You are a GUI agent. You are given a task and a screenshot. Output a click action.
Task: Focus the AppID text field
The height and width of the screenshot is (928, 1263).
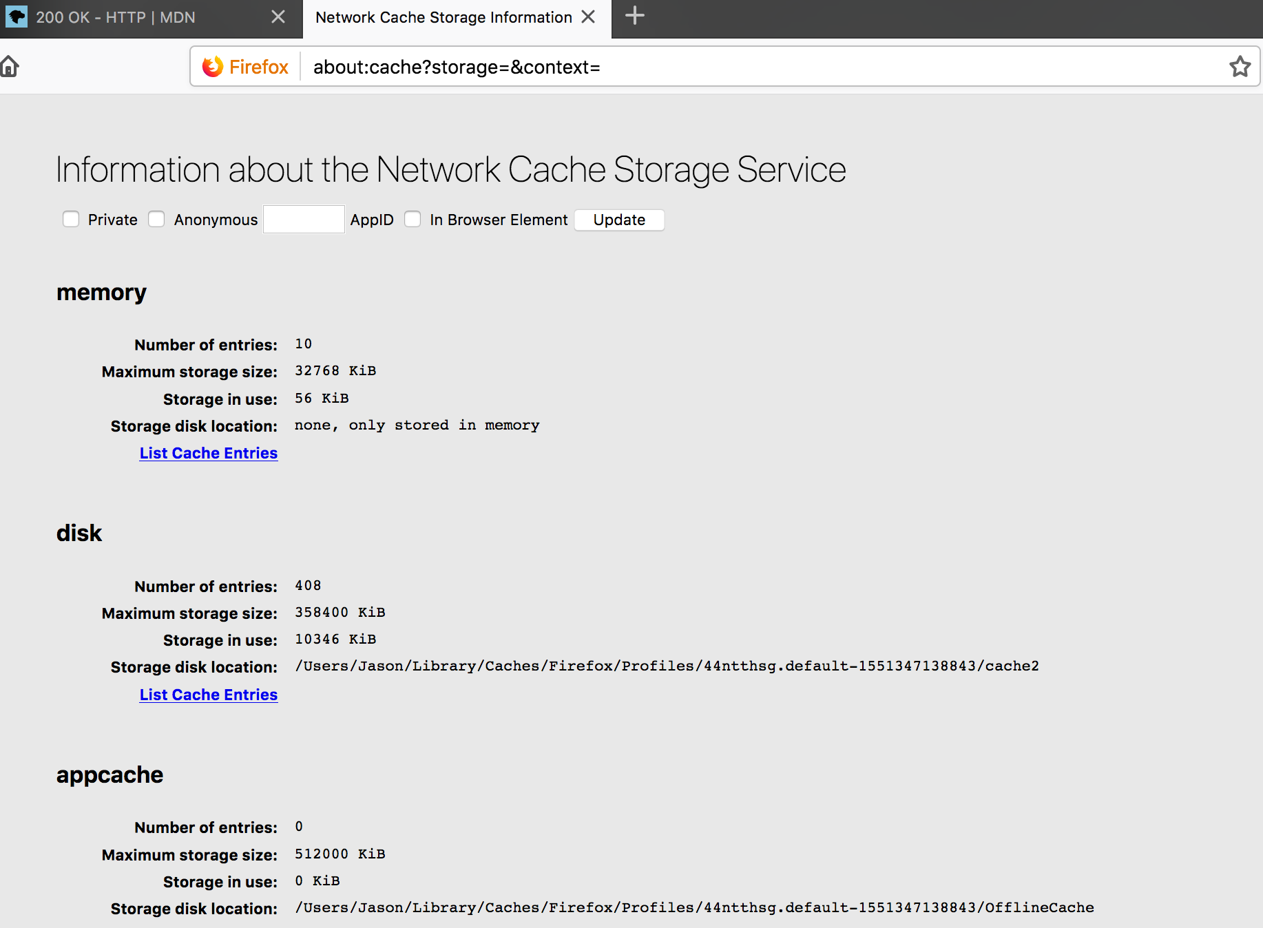tap(304, 220)
